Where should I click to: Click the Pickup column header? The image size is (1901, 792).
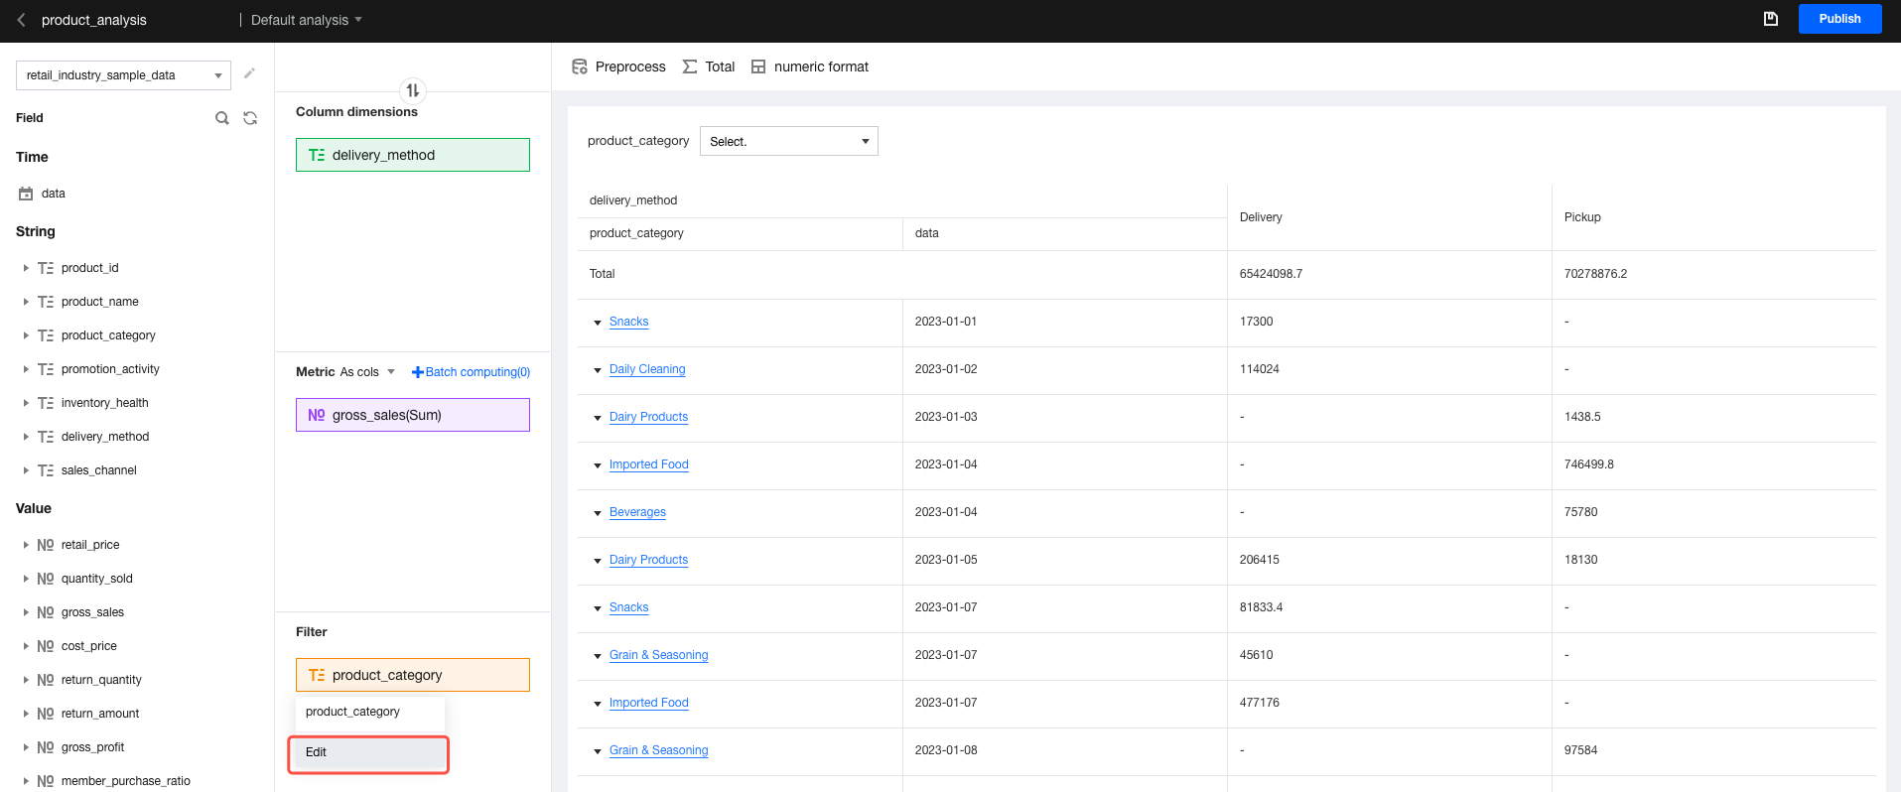pyautogui.click(x=1582, y=217)
